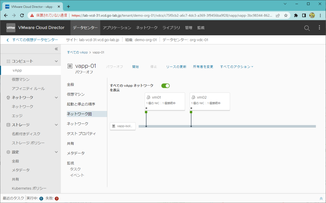Click the vapp-01 title grid icon
The image size is (326, 203).
pos(70,66)
